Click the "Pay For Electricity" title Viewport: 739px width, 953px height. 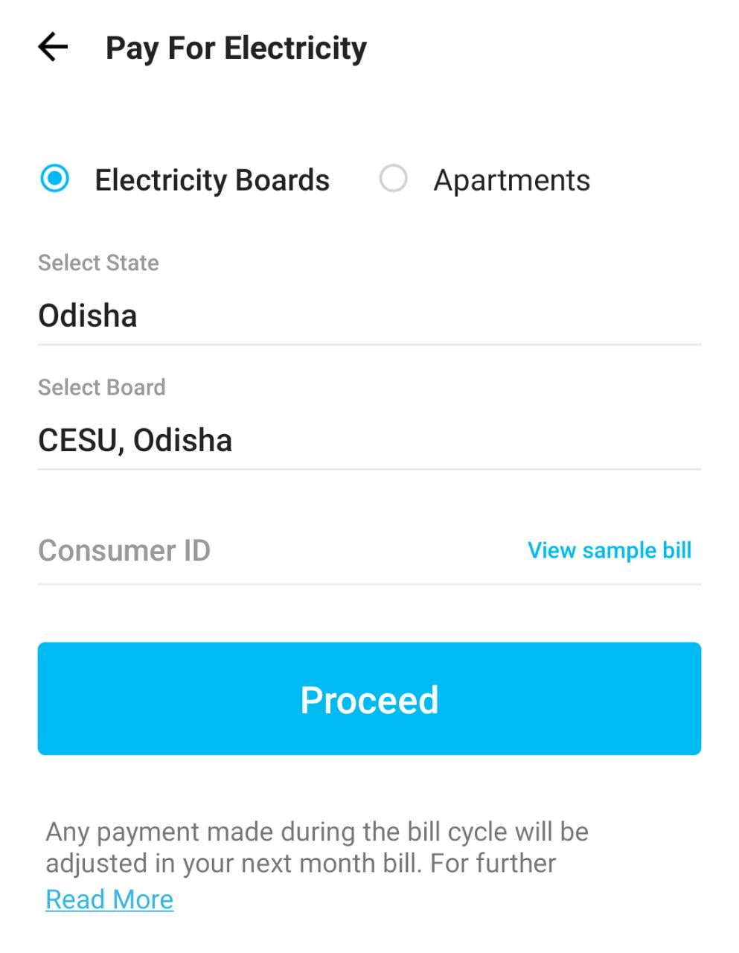pyautogui.click(x=236, y=48)
